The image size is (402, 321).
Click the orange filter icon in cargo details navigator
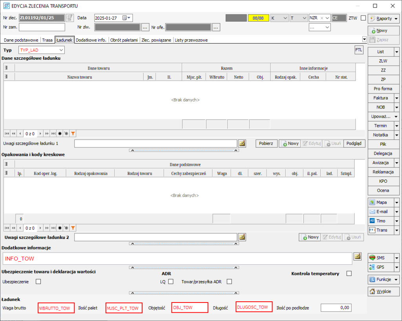coord(73,134)
